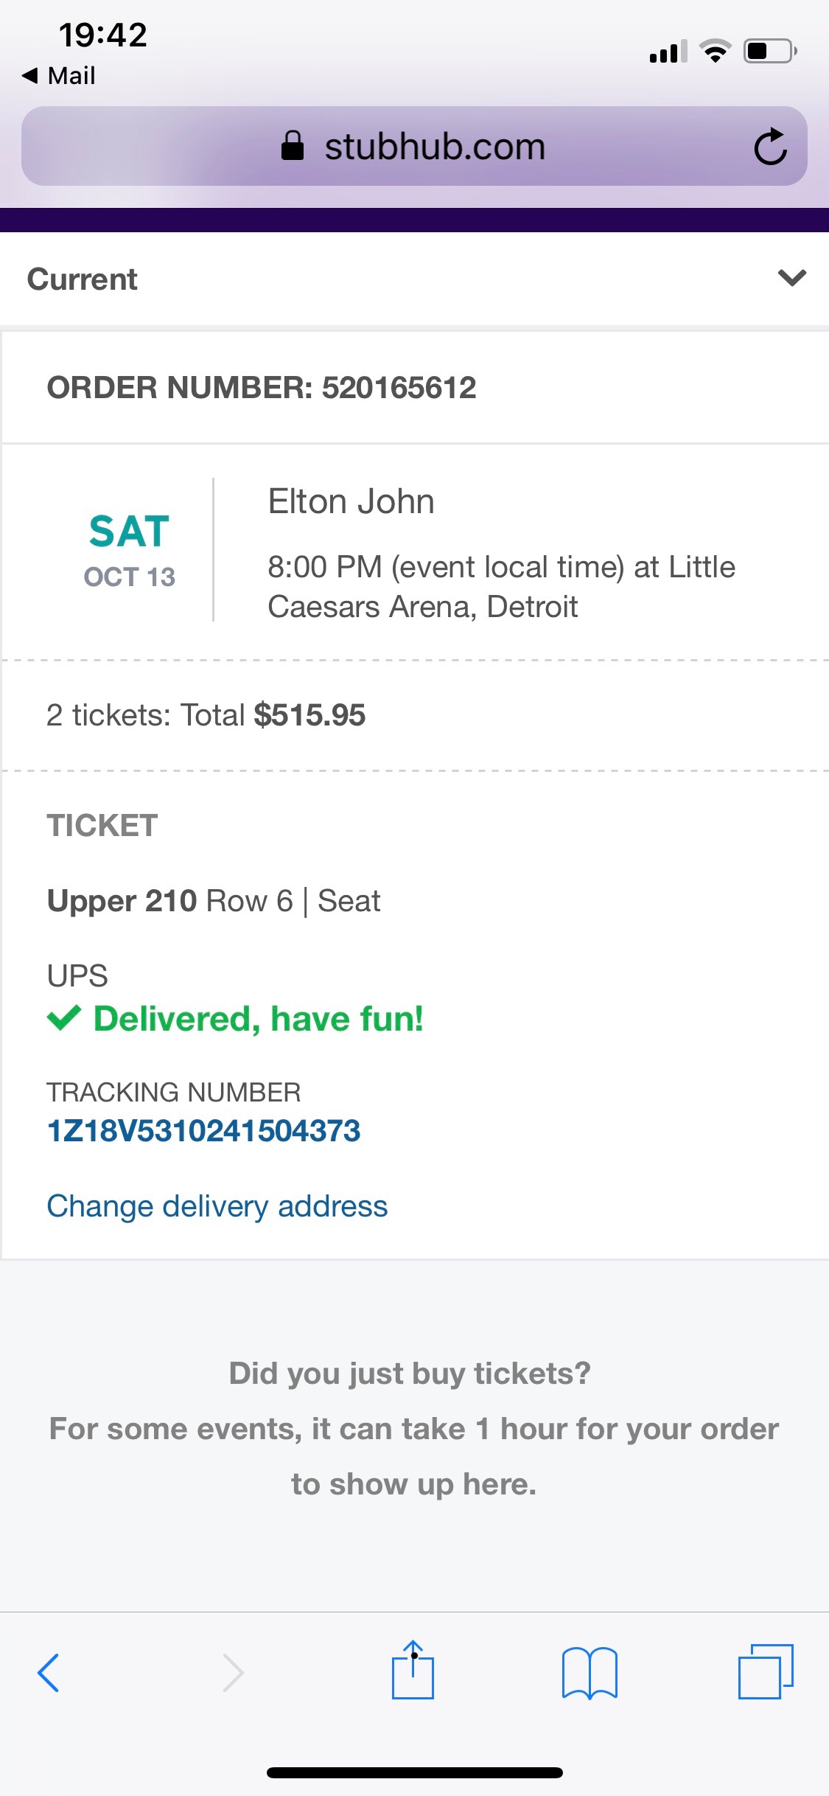Image resolution: width=829 pixels, height=1796 pixels.
Task: Tap the total price $515.95
Action: coord(309,715)
